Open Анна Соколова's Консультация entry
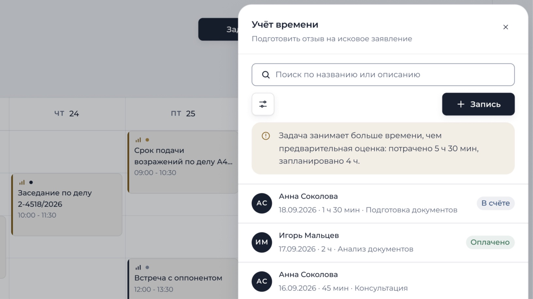This screenshot has height=299, width=533. (383, 281)
